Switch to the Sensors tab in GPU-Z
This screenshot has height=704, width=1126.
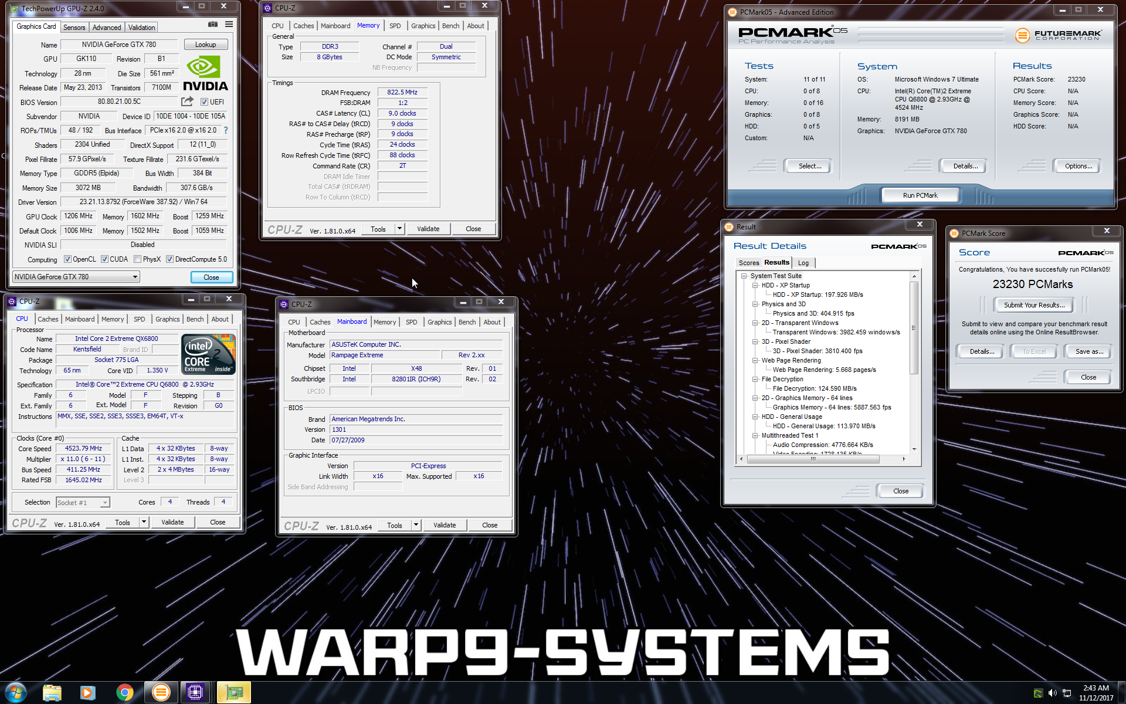click(74, 27)
